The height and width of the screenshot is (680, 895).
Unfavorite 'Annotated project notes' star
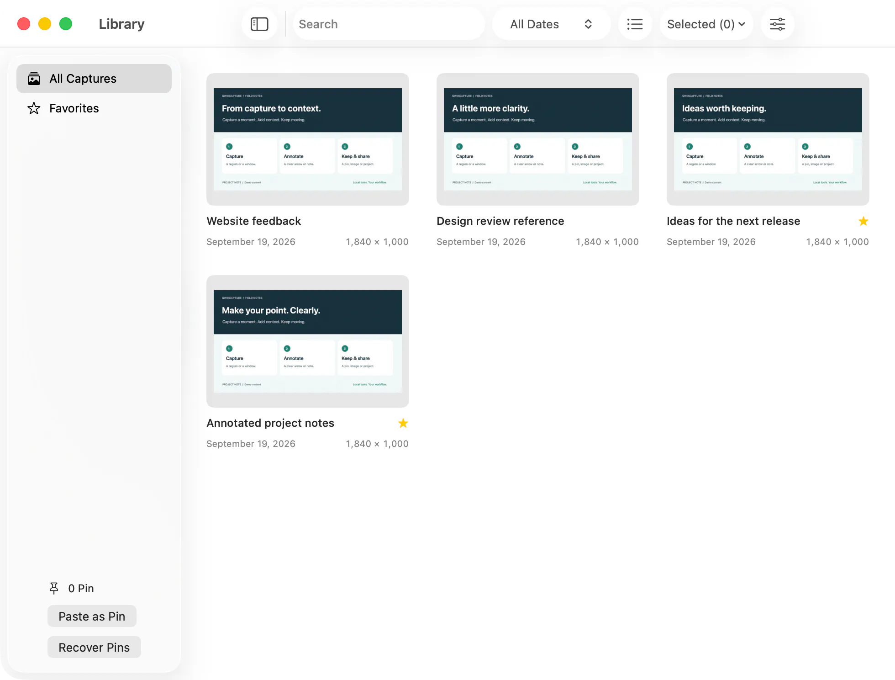coord(403,423)
